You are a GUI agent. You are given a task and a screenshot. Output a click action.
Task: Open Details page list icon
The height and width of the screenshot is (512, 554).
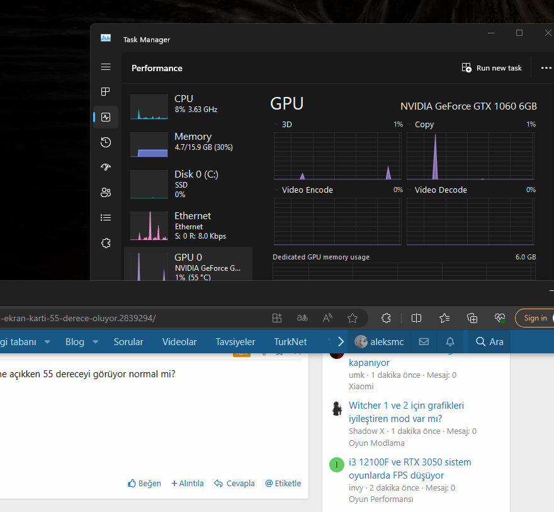tap(106, 217)
